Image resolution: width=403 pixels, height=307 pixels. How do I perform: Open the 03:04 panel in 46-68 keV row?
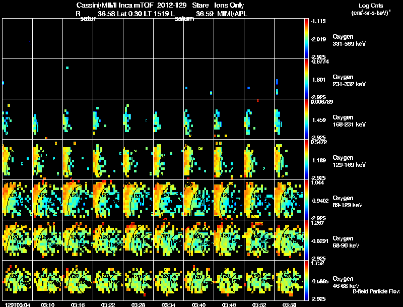click(x=18, y=280)
